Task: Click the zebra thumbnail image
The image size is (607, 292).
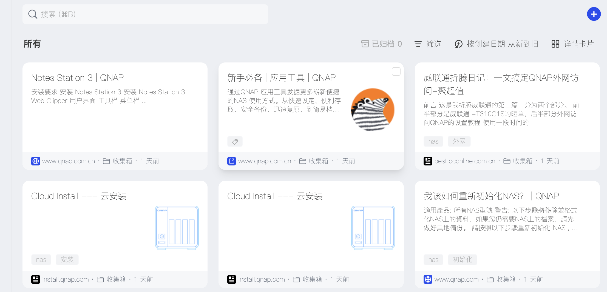Action: [373, 110]
